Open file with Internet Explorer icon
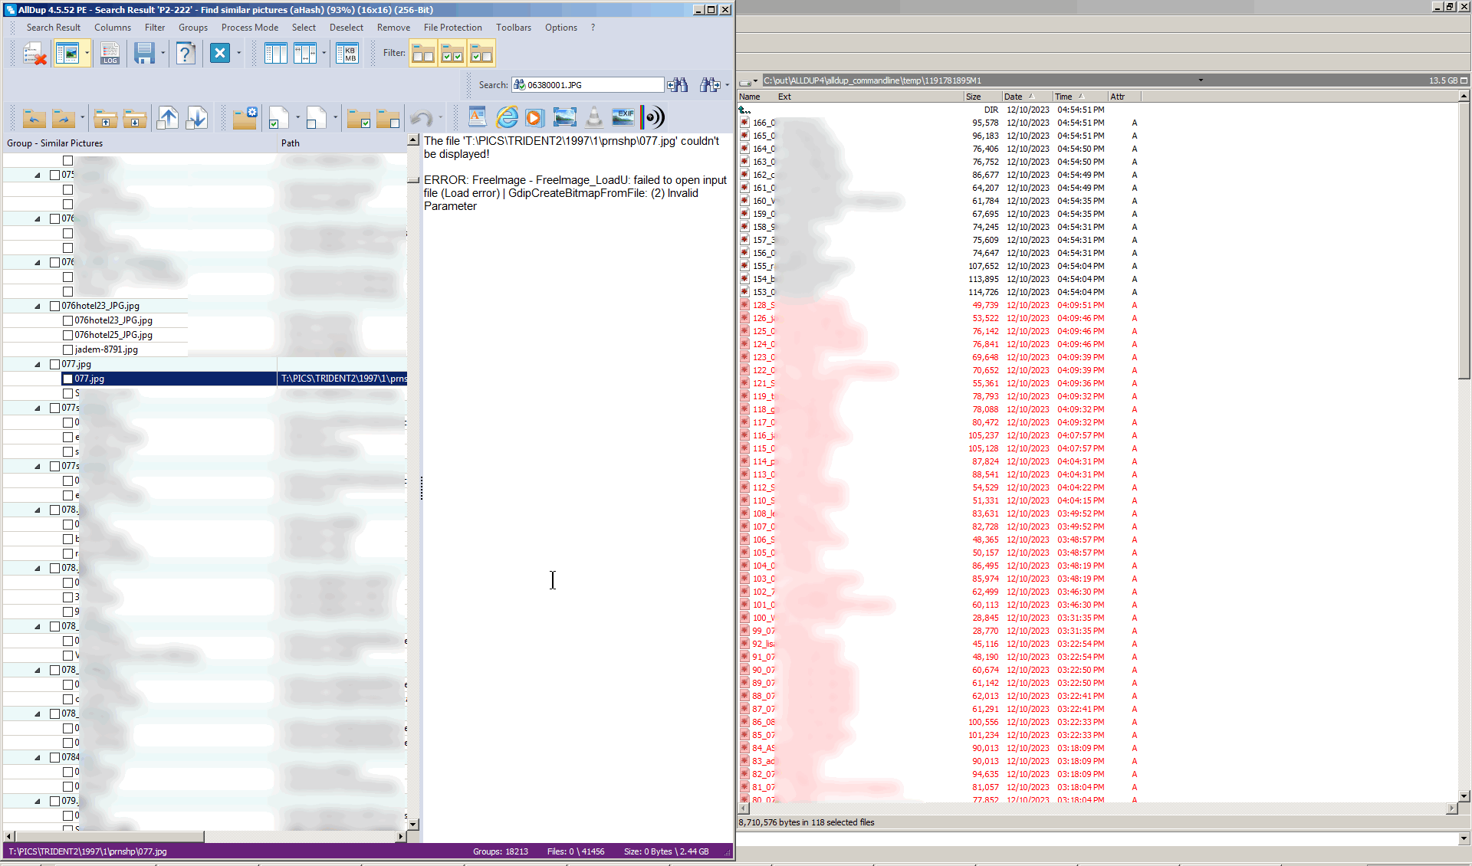The width and height of the screenshot is (1472, 866). click(x=507, y=117)
